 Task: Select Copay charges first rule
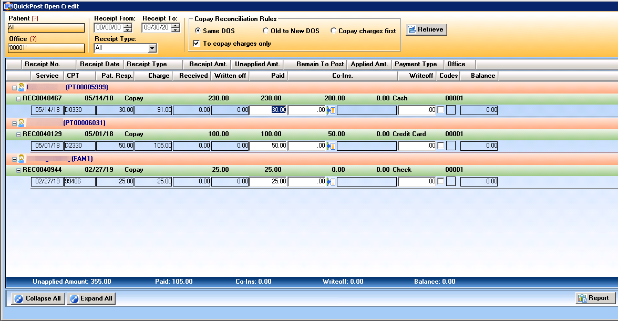[333, 30]
